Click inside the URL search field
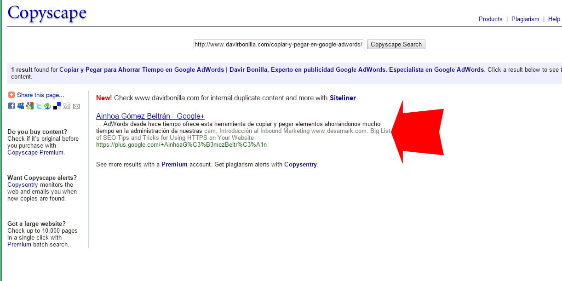The width and height of the screenshot is (562, 281). [278, 45]
